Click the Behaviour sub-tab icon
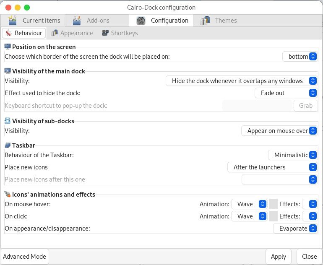 (x=9, y=33)
